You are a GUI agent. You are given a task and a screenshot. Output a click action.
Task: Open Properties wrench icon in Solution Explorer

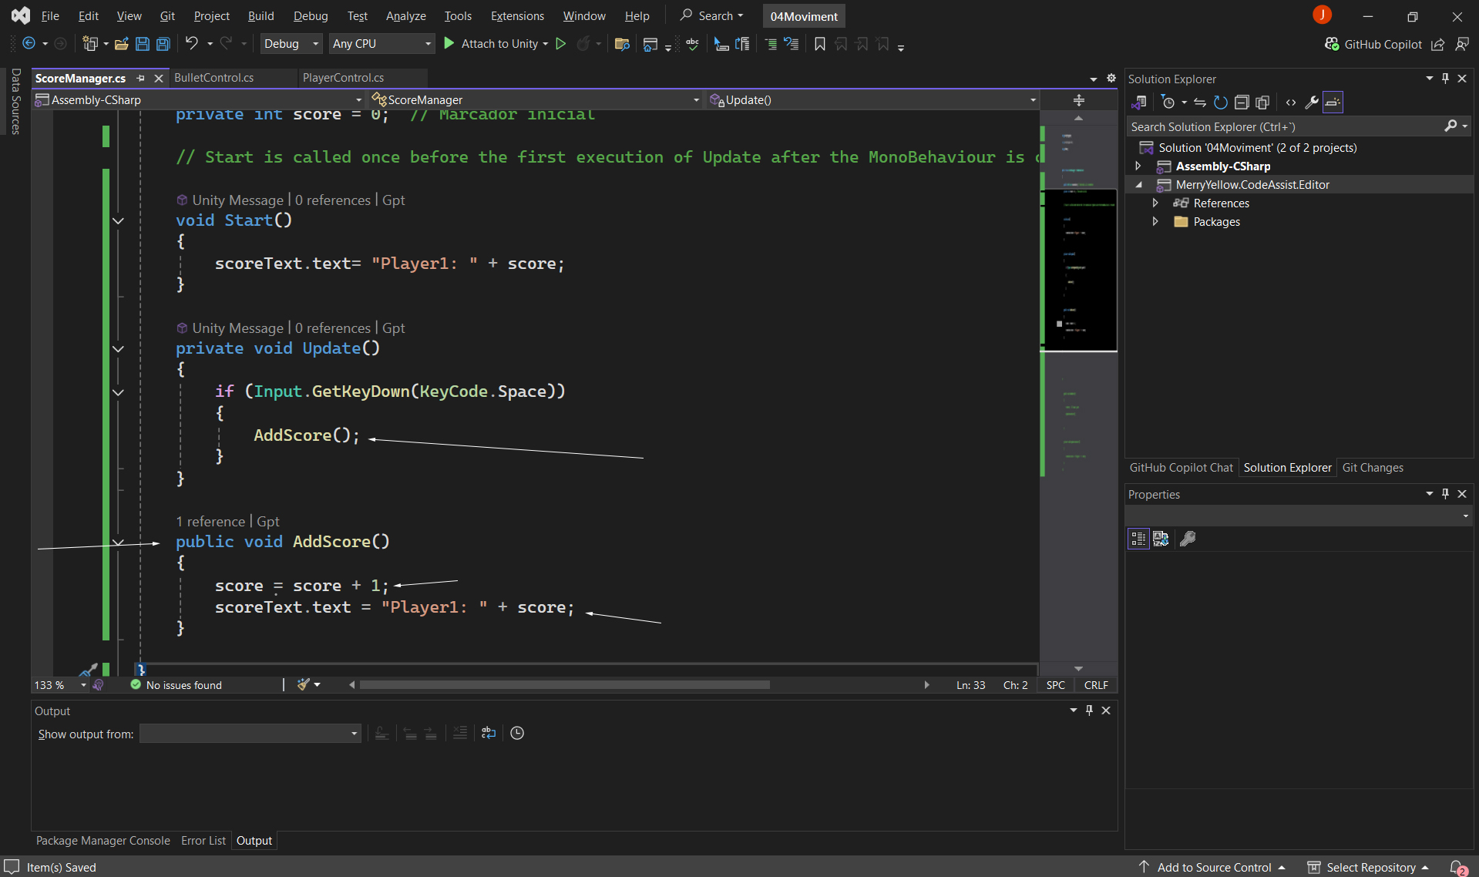point(1311,102)
